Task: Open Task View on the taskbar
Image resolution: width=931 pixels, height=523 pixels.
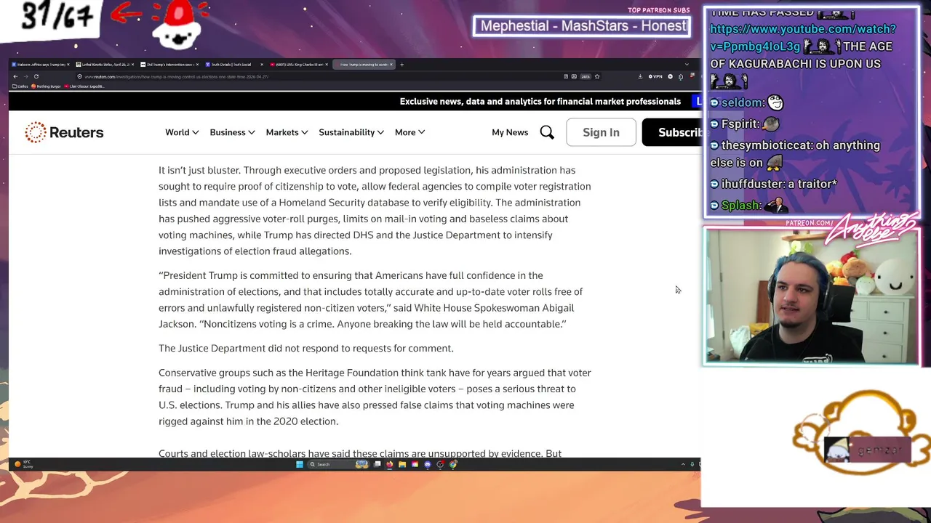Action: pyautogui.click(x=377, y=464)
